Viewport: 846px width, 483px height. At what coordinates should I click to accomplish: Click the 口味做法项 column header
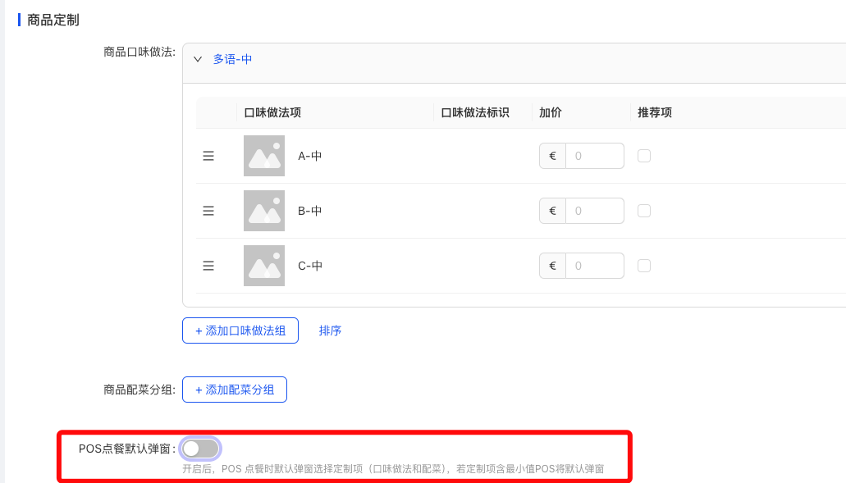click(x=272, y=112)
